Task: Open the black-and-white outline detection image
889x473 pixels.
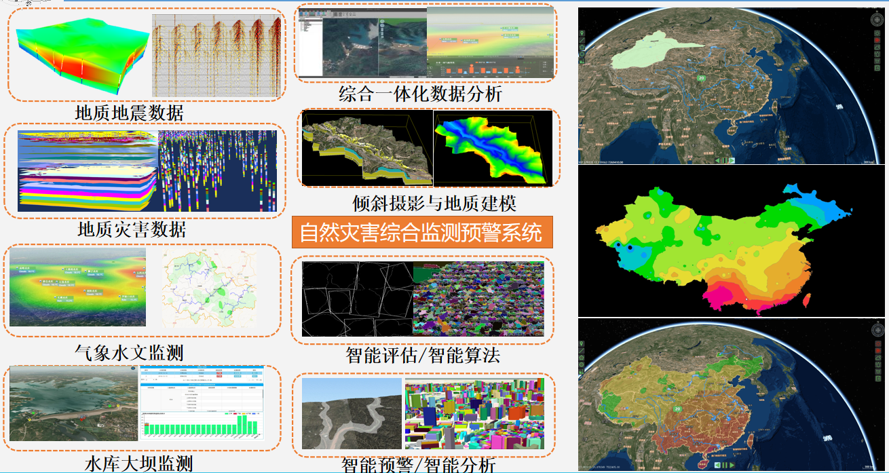Action: [357, 299]
